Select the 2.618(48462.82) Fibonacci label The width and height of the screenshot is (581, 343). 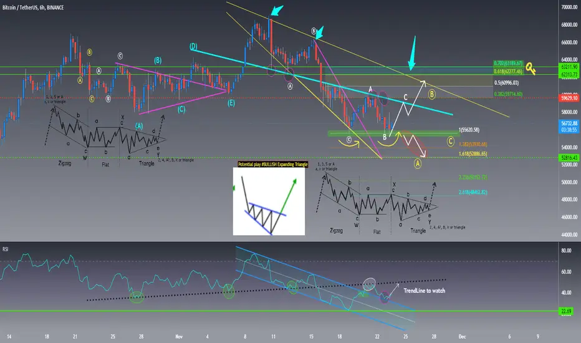coord(473,192)
